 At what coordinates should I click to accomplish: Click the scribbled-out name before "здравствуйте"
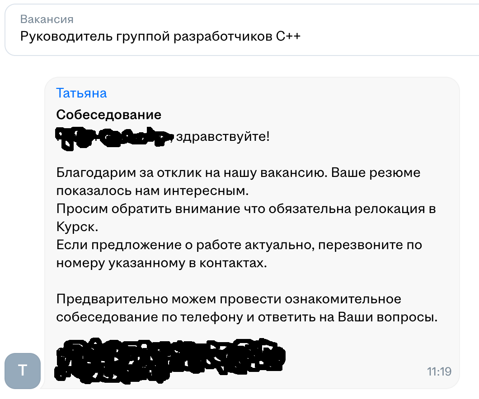(113, 137)
